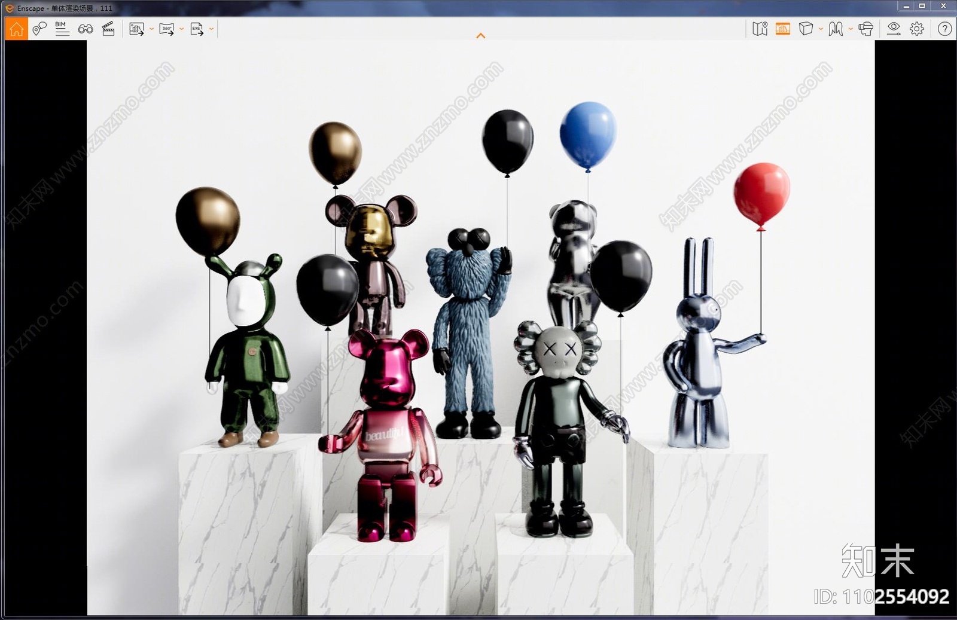The height and width of the screenshot is (620, 957).
Task: Maximize the Enscape window
Action: (922, 6)
